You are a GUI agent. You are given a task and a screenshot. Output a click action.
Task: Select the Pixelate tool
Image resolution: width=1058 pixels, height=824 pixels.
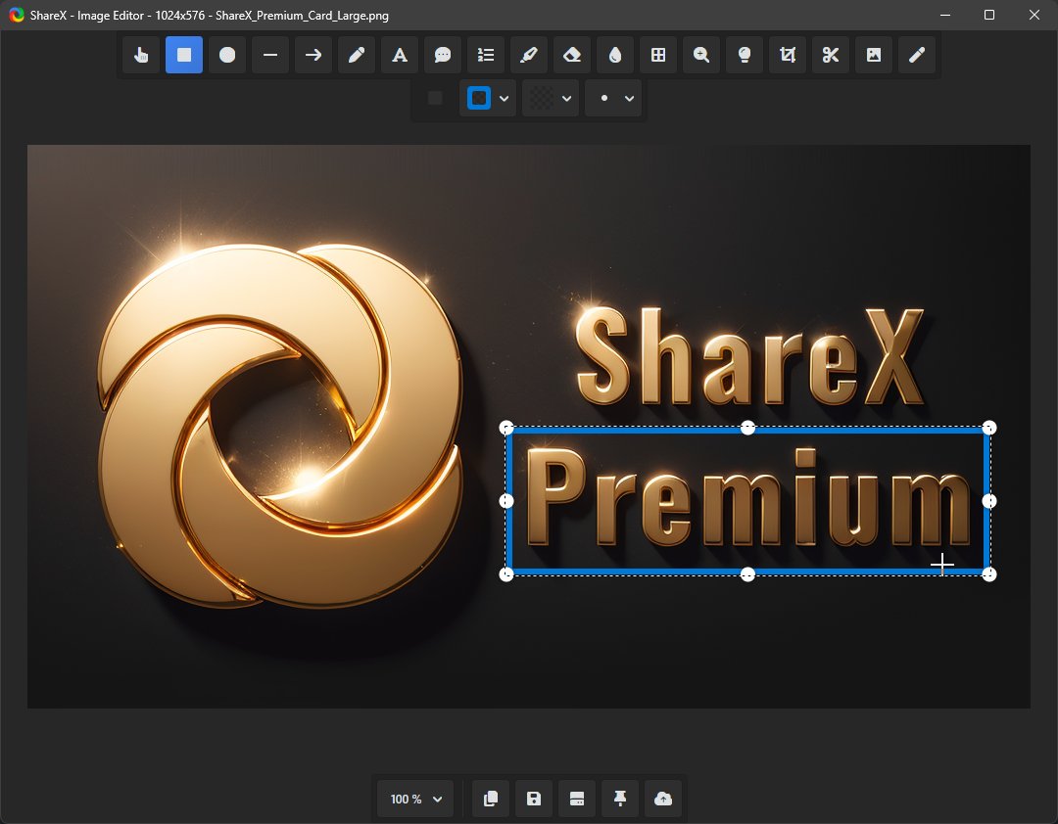657,55
